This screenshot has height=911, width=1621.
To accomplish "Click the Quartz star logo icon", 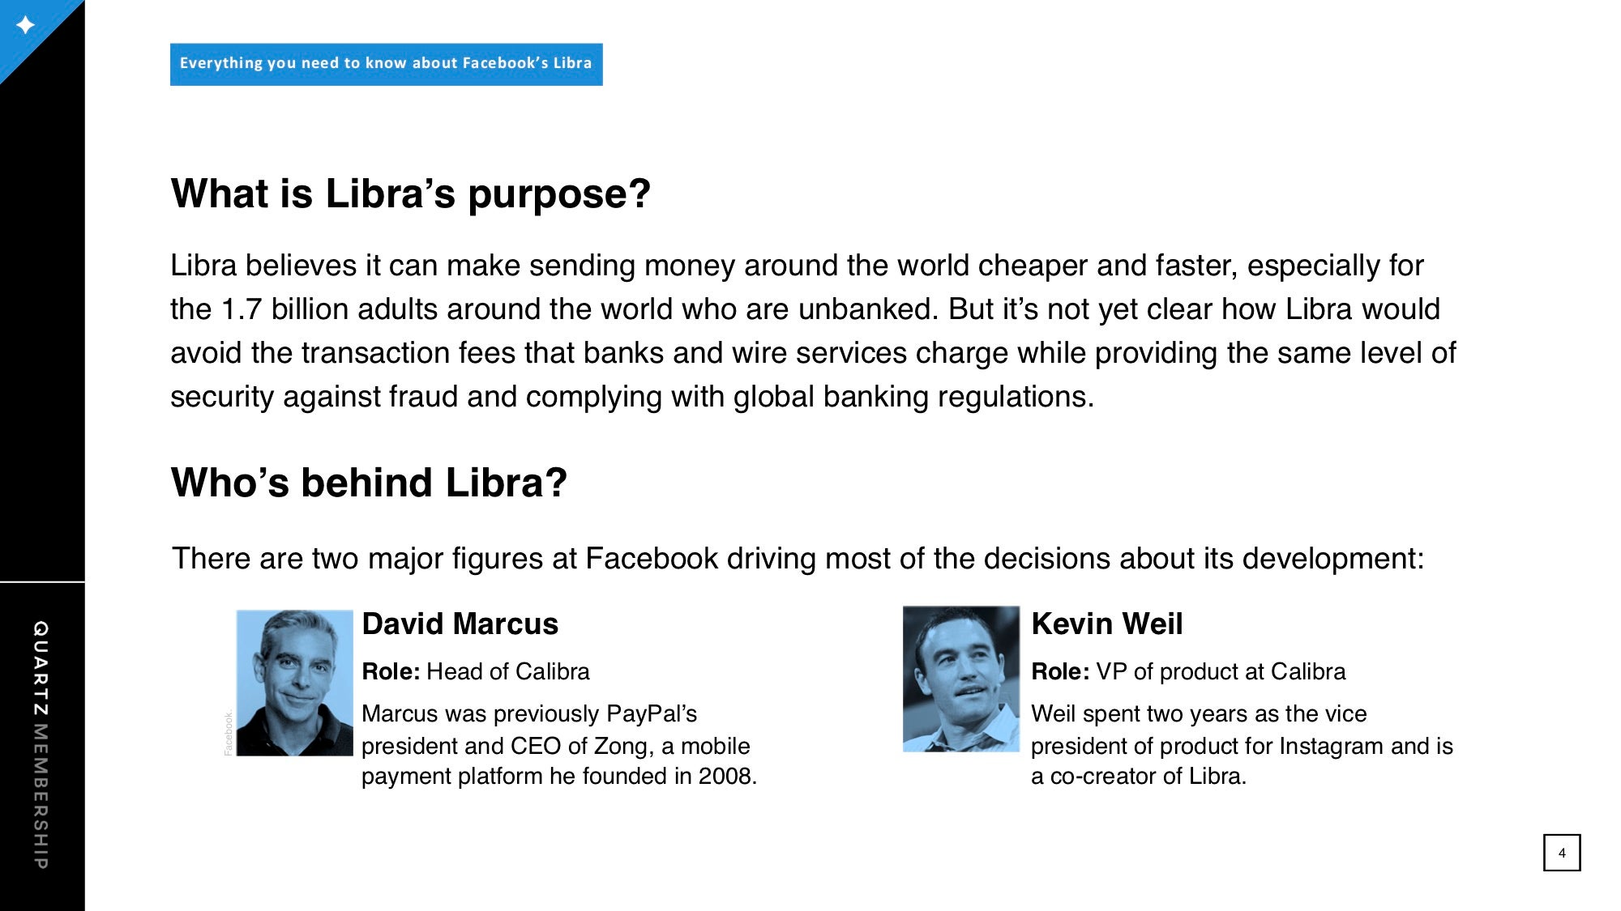I will point(26,25).
